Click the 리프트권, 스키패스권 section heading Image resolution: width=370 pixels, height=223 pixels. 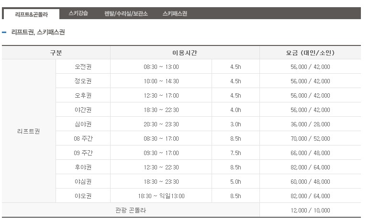tap(38, 33)
